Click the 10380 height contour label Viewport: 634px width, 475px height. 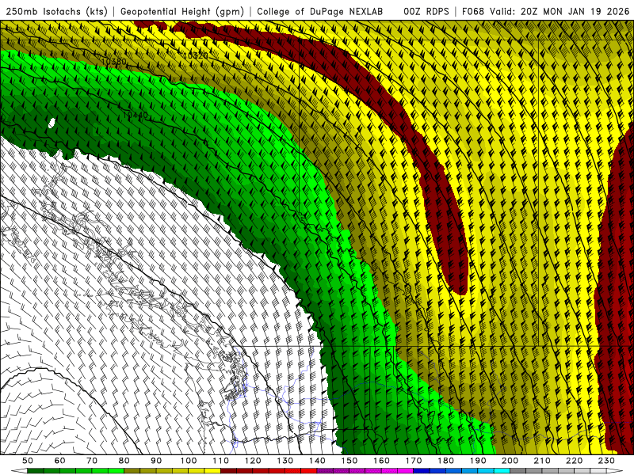(x=113, y=62)
